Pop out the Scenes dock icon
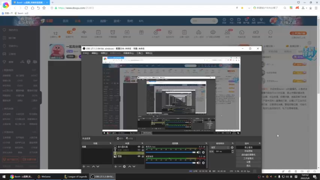 (x=110, y=143)
